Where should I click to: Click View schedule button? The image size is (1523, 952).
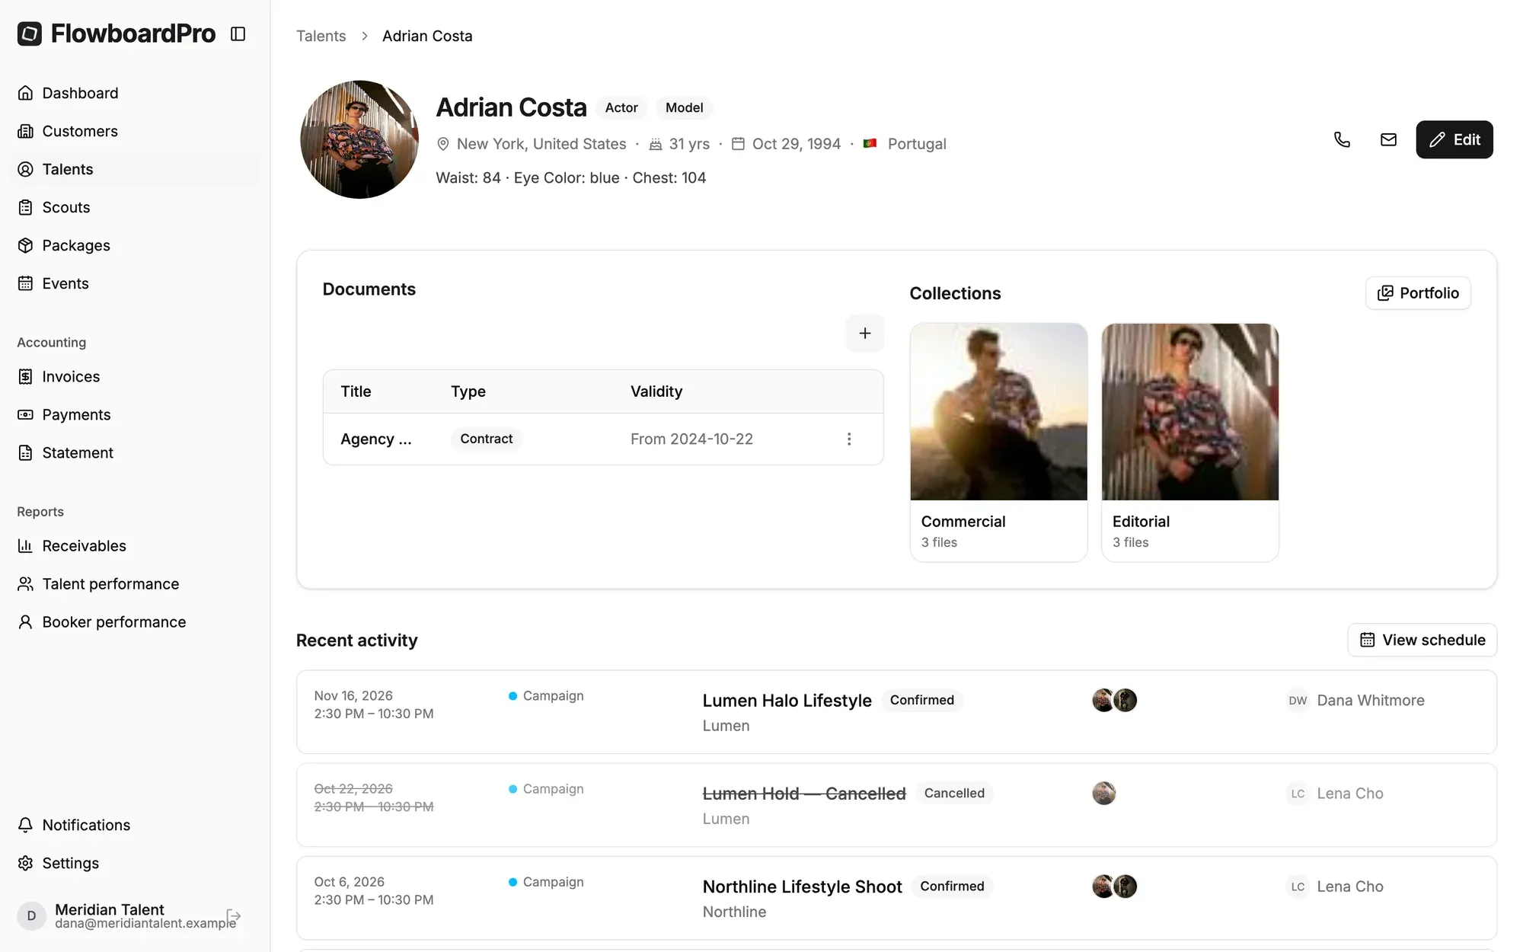pyautogui.click(x=1422, y=640)
